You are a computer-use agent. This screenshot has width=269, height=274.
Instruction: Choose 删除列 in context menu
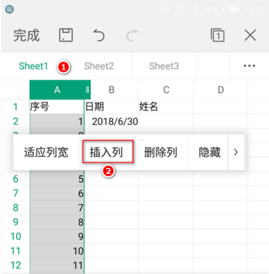161,152
